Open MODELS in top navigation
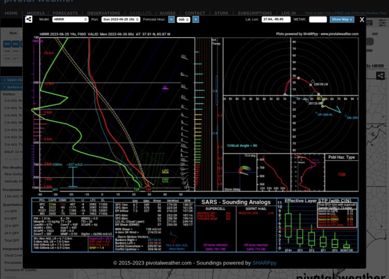This screenshot has width=389, height=279. [x=36, y=13]
